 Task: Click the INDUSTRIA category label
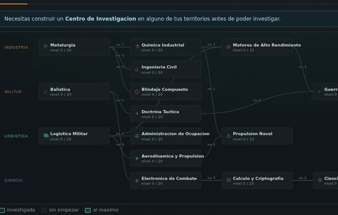pyautogui.click(x=16, y=47)
